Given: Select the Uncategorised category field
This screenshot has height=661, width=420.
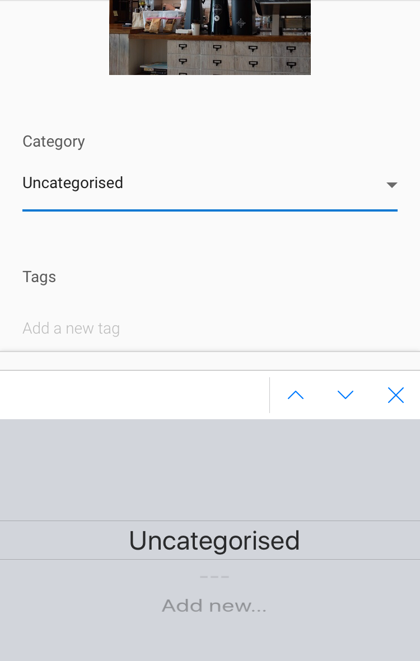Looking at the screenshot, I should click(210, 184).
